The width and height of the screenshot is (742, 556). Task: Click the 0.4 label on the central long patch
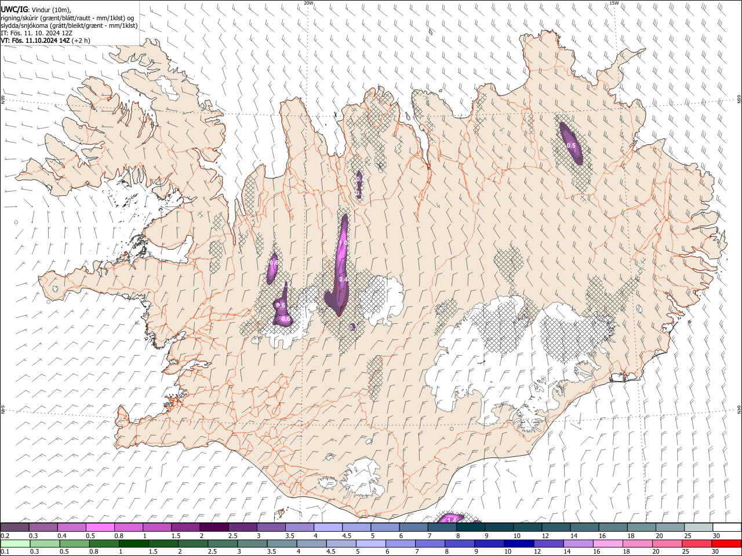pyautogui.click(x=343, y=279)
